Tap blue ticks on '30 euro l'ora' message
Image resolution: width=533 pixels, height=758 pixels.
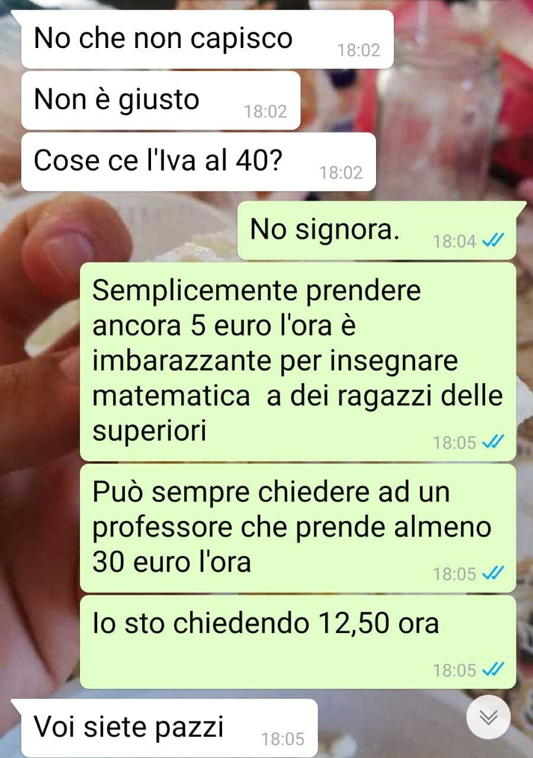point(493,573)
